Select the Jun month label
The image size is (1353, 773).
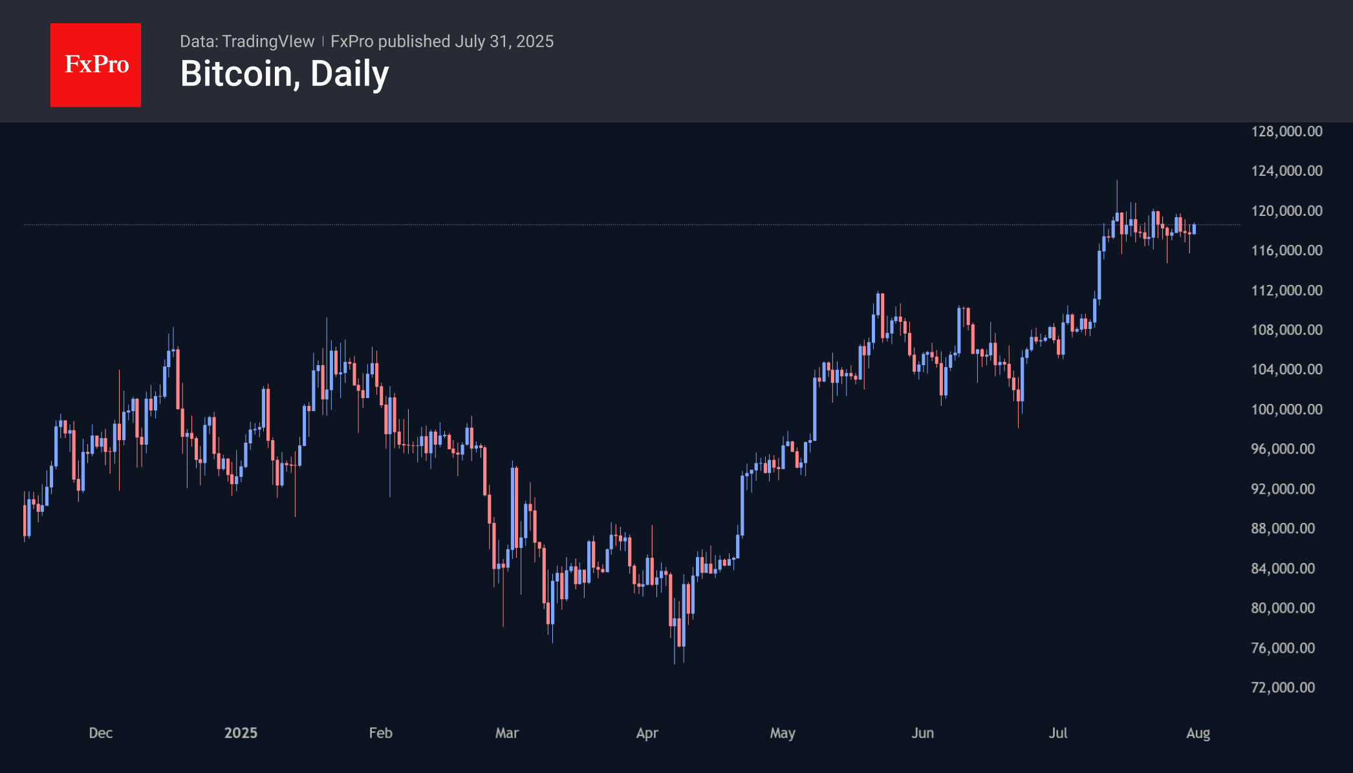[x=922, y=733]
